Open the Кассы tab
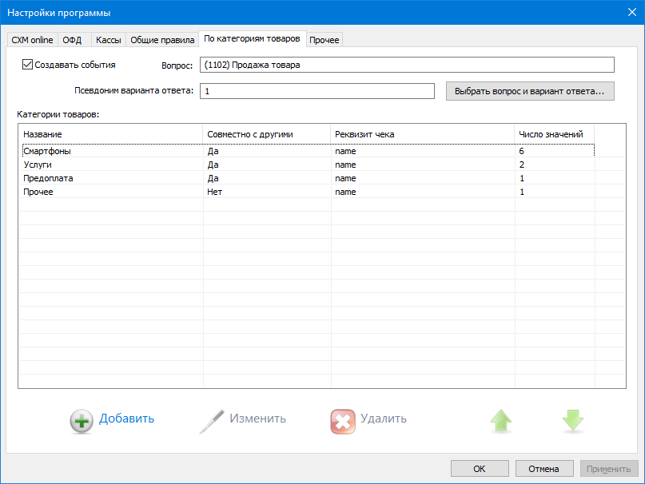Screen dimensions: 645x484 click(x=107, y=40)
